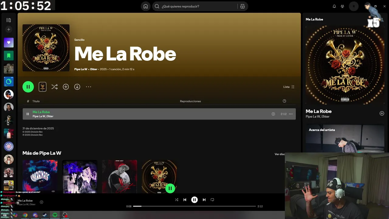
Task: Expand Your Library from the sidebar icon
Action: click(9, 20)
